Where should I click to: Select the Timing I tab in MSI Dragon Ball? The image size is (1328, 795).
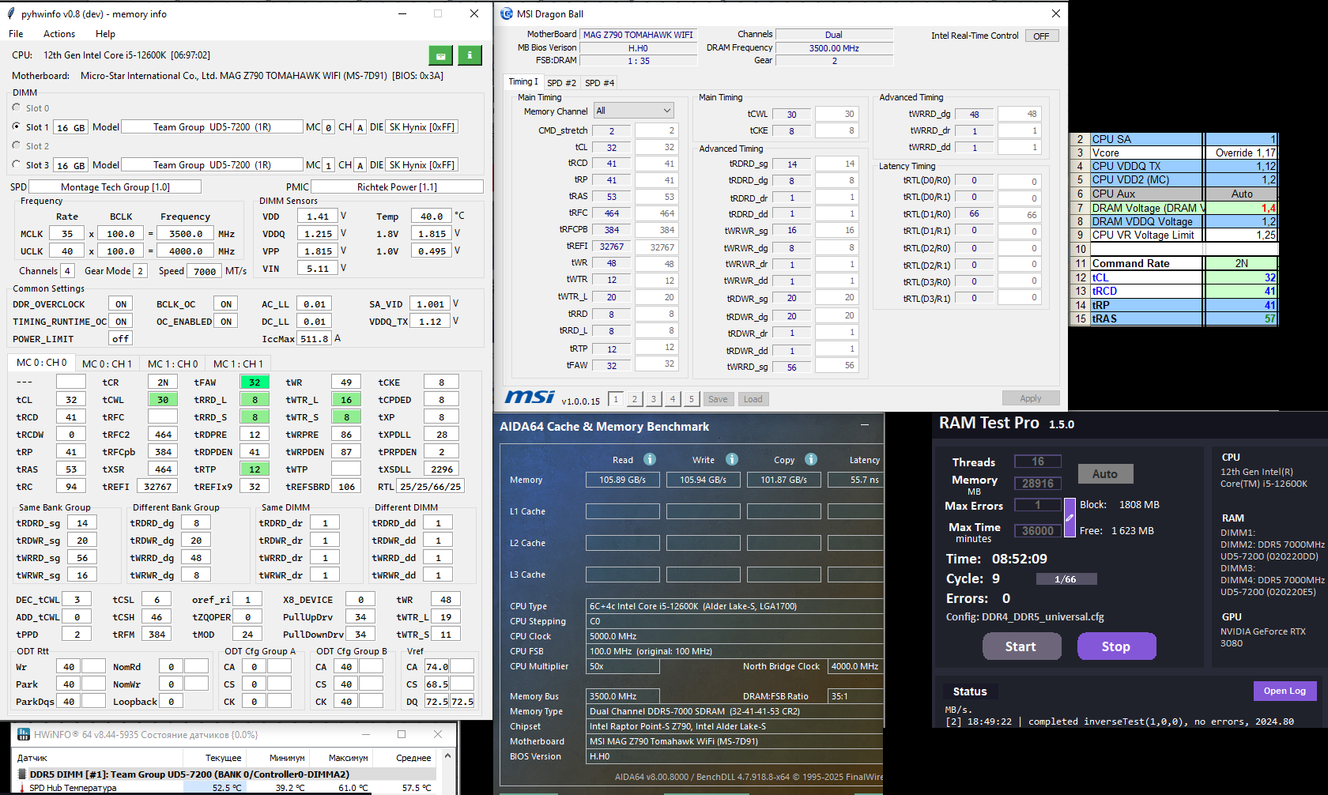[523, 81]
